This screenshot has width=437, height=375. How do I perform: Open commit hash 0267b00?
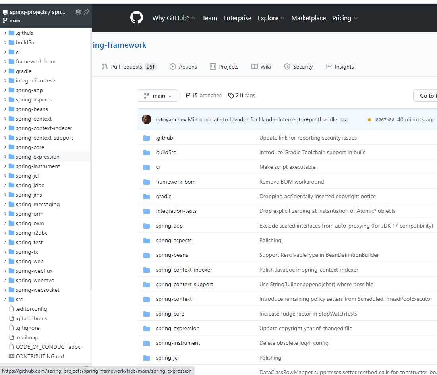coord(385,120)
